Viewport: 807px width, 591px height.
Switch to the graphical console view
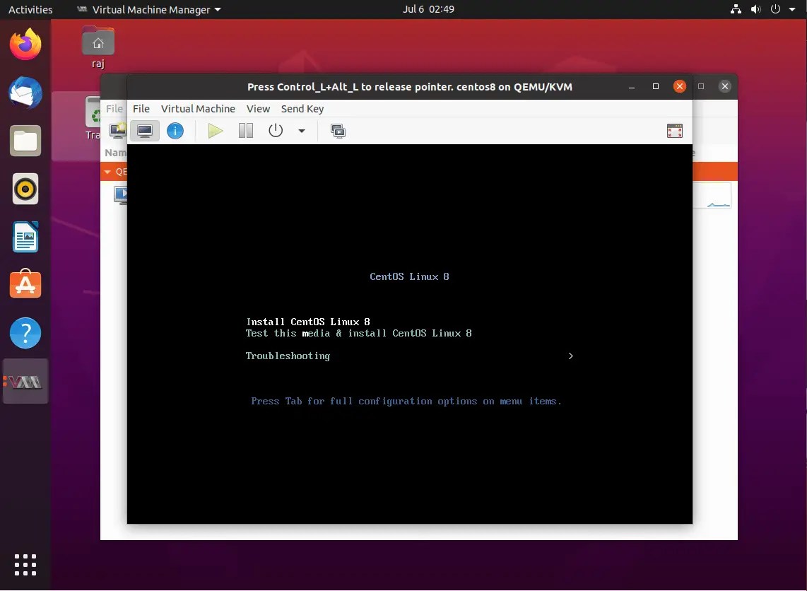click(x=144, y=130)
